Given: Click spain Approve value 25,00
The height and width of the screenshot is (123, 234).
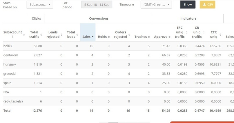Looking at the screenshot, I should tap(166, 83).
